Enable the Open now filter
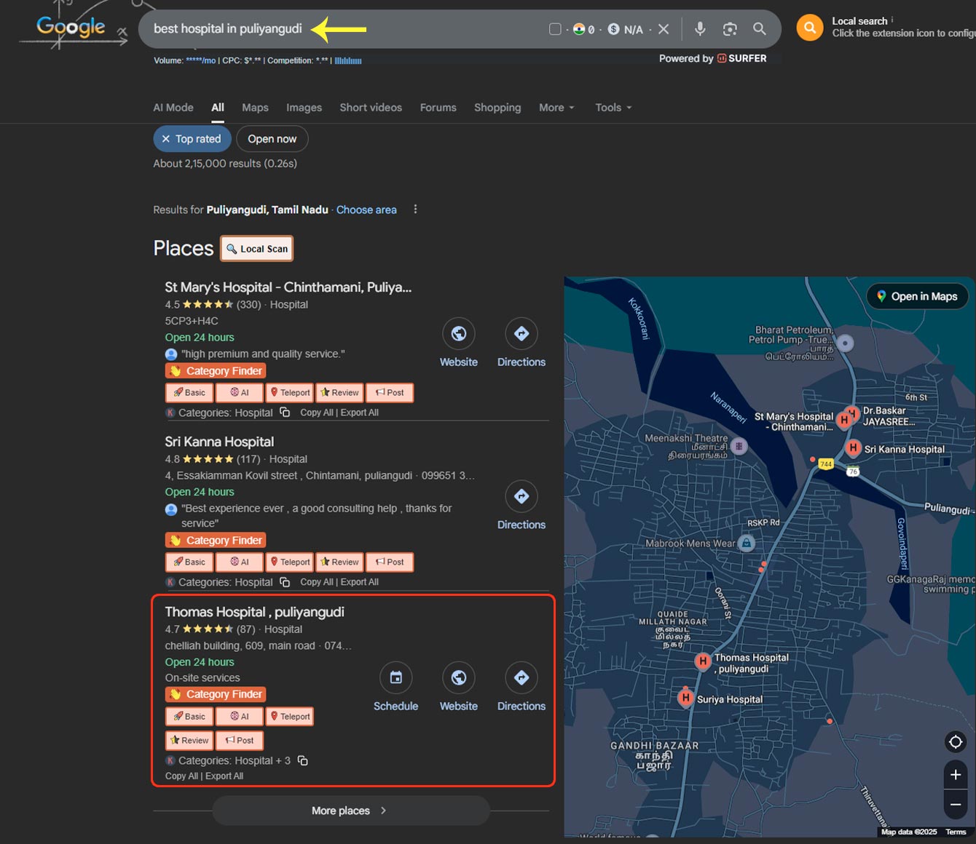The image size is (976, 844). 272,139
